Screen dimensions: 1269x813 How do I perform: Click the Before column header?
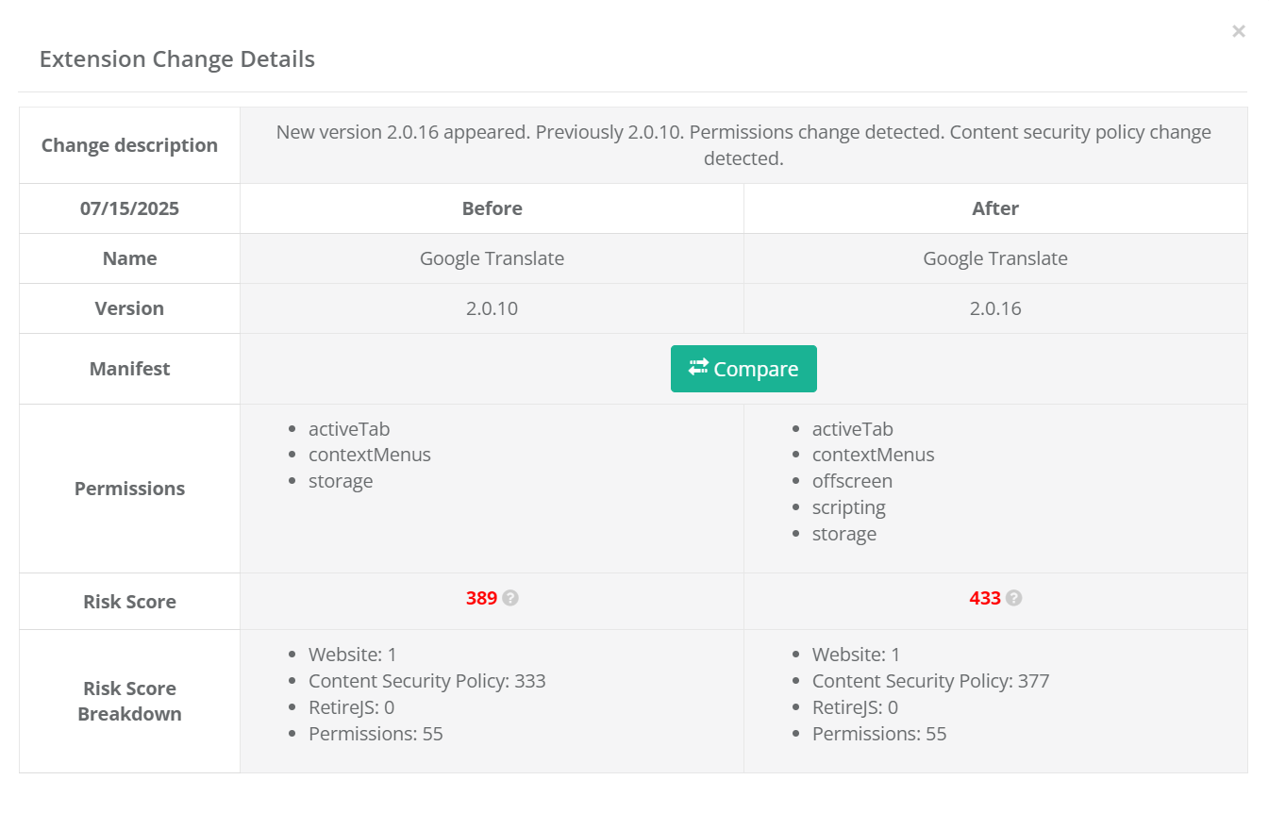492,208
